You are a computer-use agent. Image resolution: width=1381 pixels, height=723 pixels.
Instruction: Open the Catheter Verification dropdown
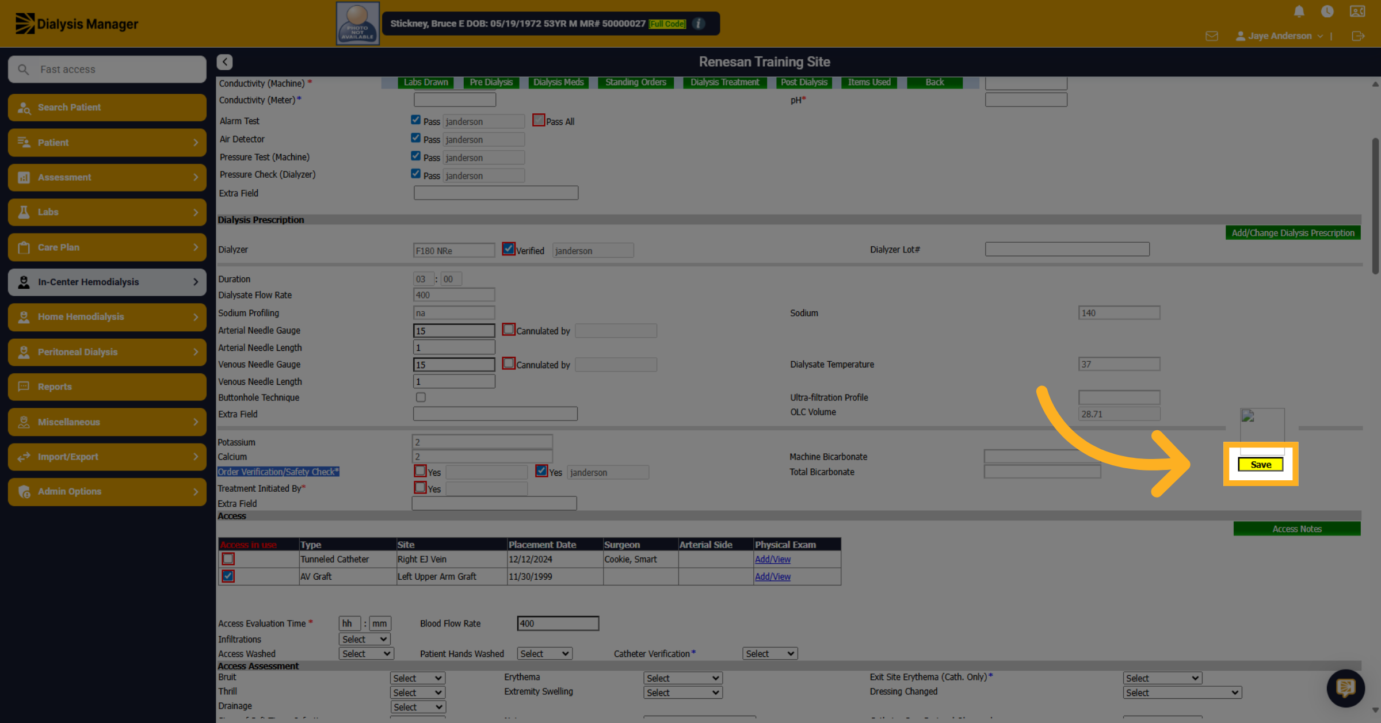pos(770,653)
